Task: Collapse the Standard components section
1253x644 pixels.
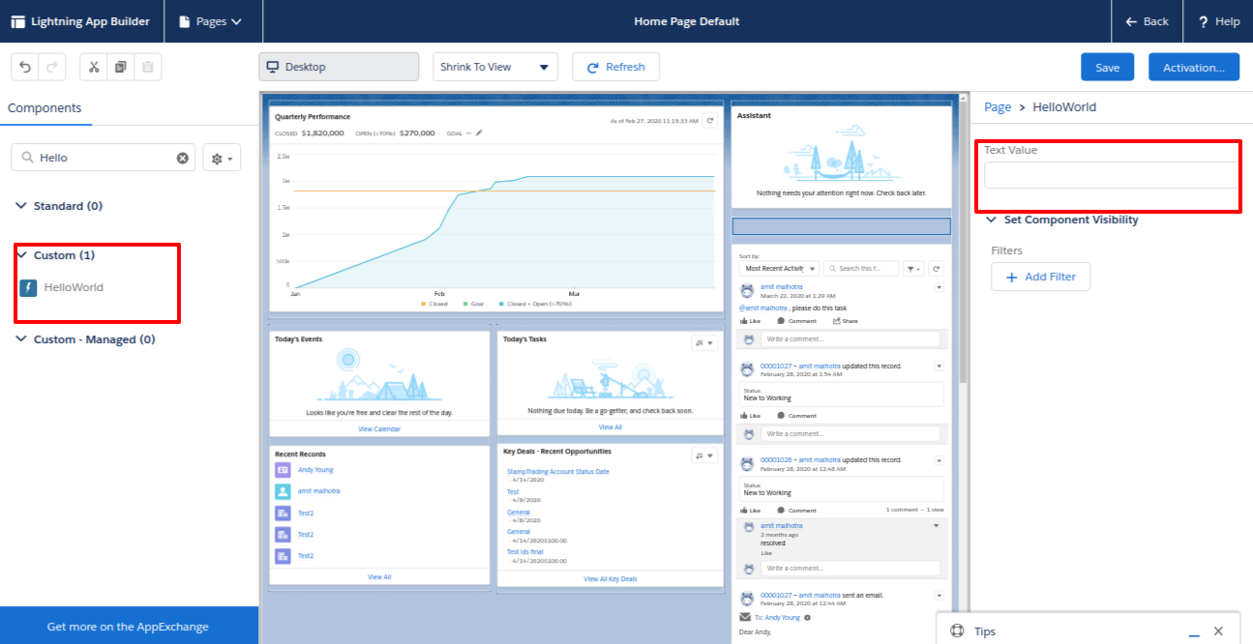Action: (21, 206)
